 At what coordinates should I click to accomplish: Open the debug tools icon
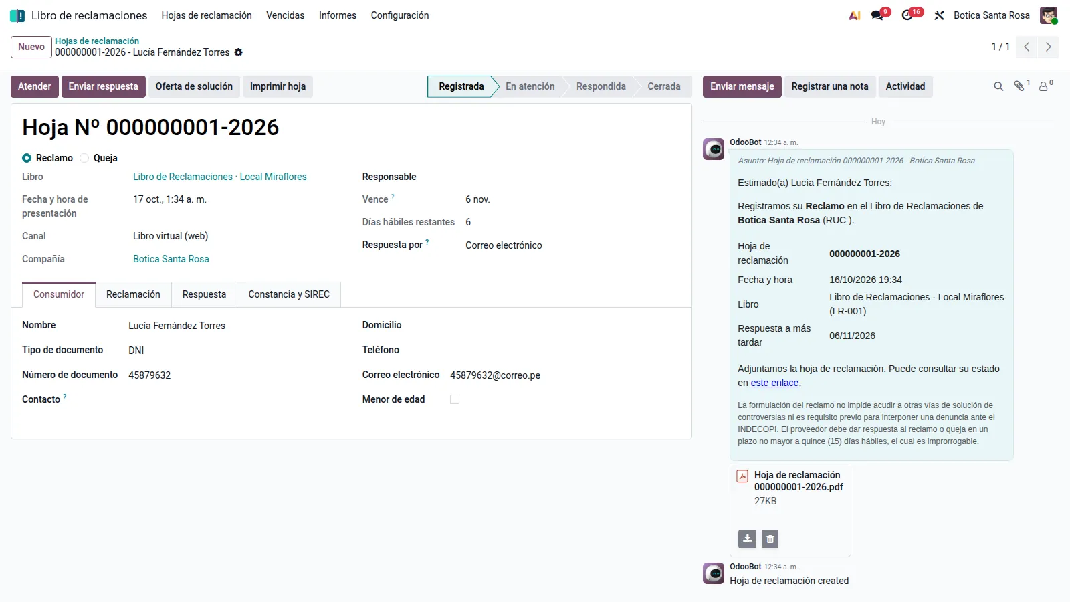tap(940, 15)
